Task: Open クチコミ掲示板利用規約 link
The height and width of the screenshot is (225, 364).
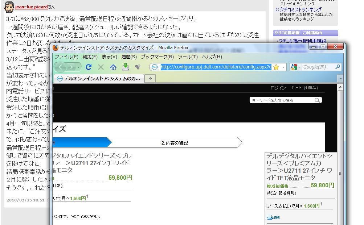Action: pyautogui.click(x=302, y=41)
